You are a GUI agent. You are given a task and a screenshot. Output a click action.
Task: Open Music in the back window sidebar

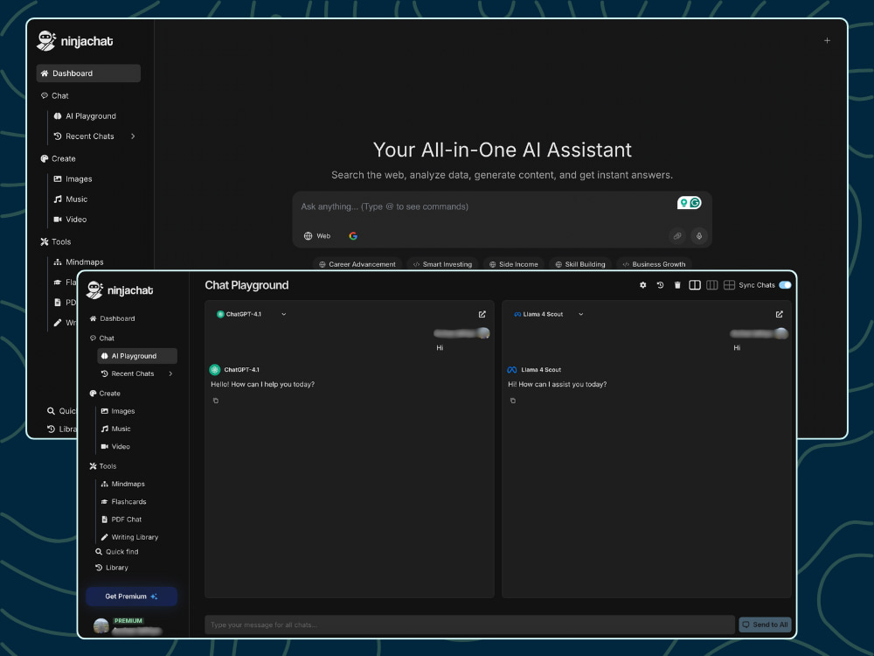(x=70, y=199)
